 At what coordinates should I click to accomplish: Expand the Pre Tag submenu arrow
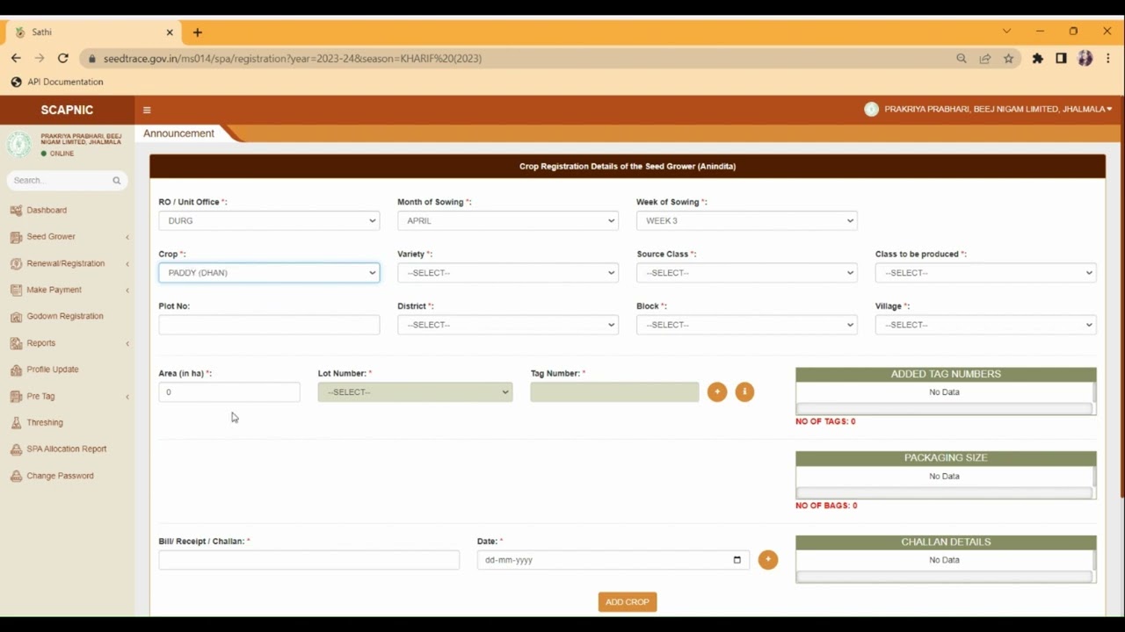pyautogui.click(x=127, y=396)
